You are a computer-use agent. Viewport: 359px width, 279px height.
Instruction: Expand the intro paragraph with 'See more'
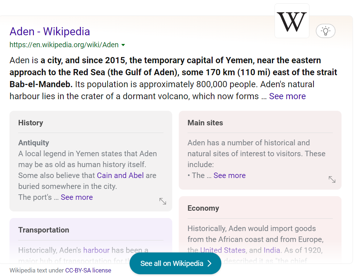(287, 96)
